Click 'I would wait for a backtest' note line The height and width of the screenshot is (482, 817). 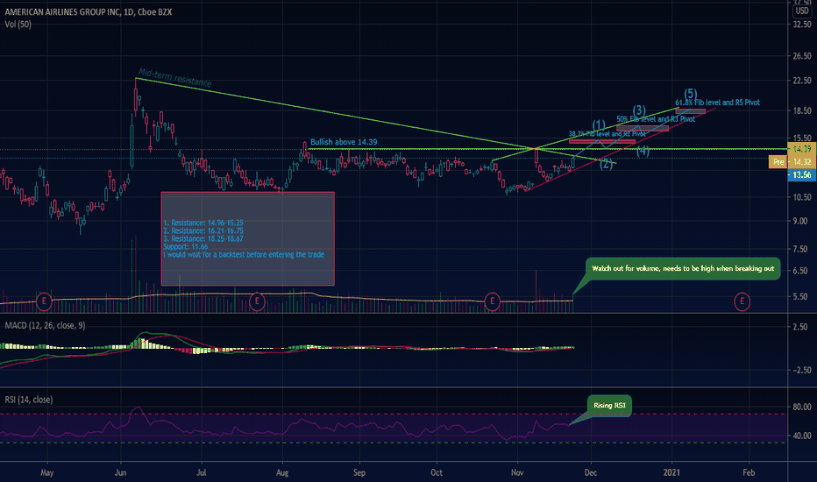click(244, 254)
